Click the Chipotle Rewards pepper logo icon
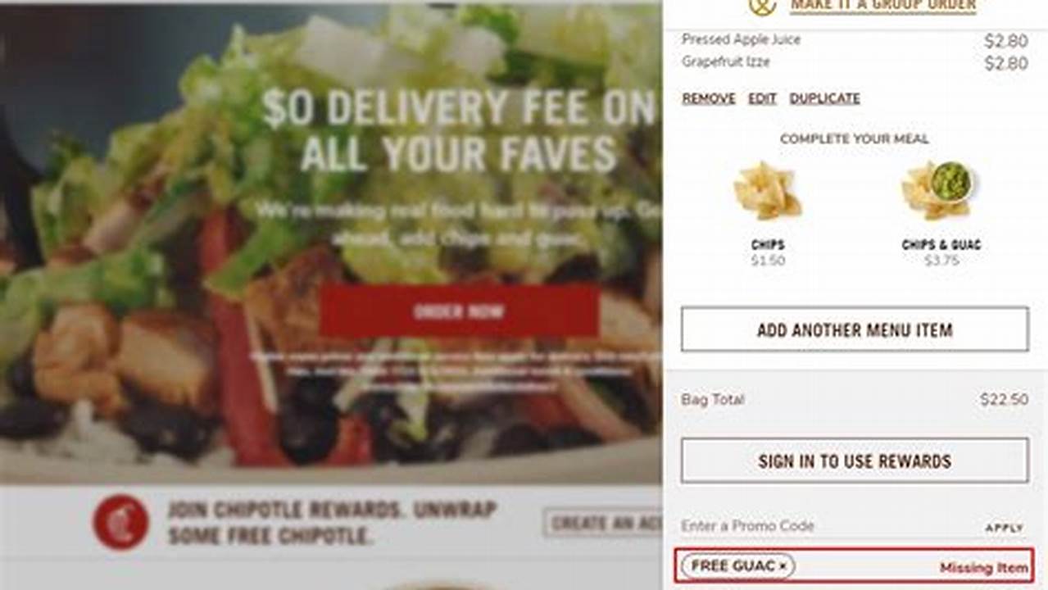 pos(121,522)
